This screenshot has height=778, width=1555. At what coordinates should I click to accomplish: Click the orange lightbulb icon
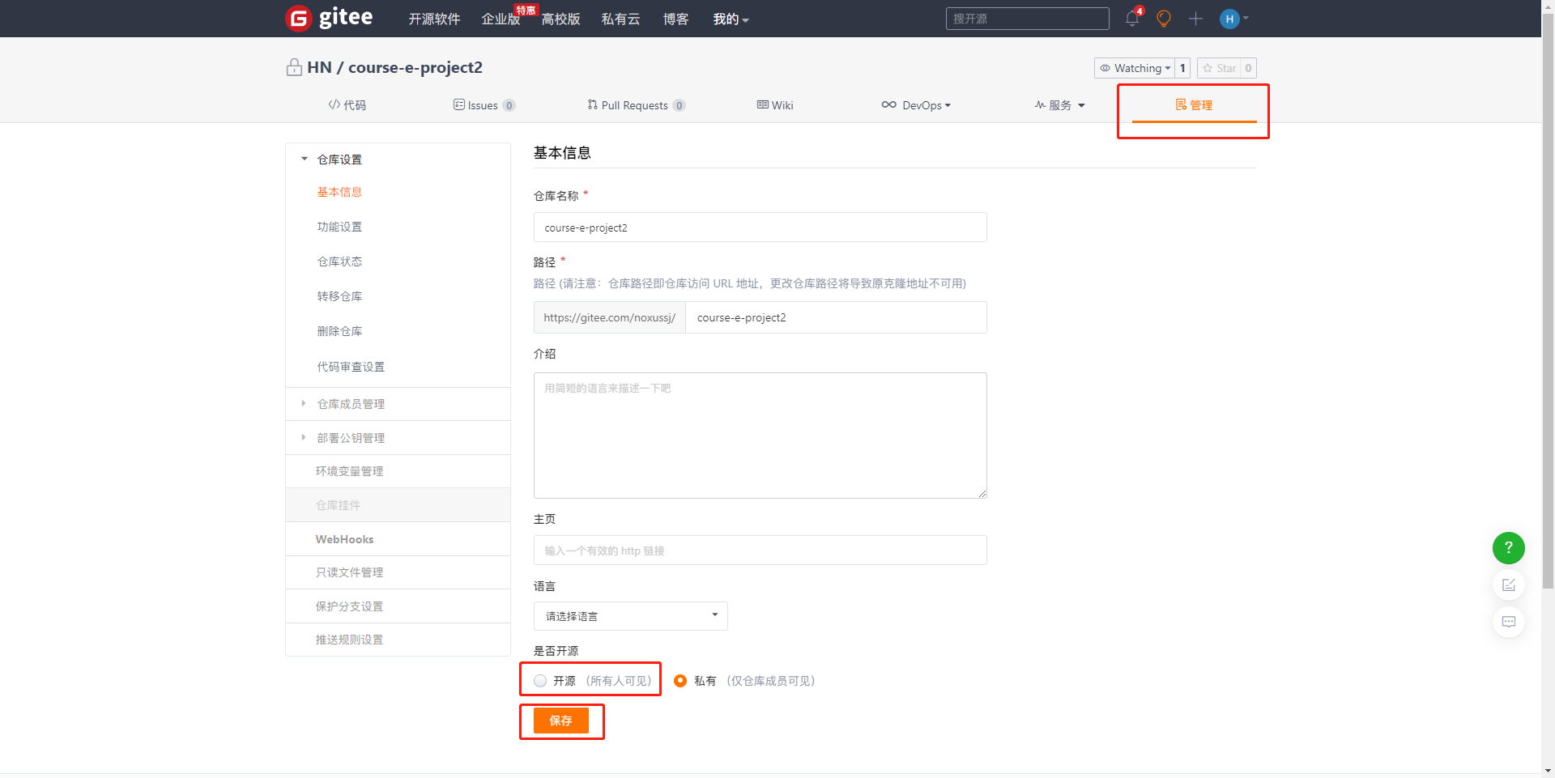point(1164,19)
